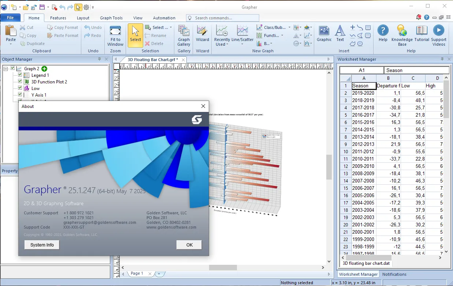
Task: Open the Automation ribbon tab
Action: [x=164, y=18]
